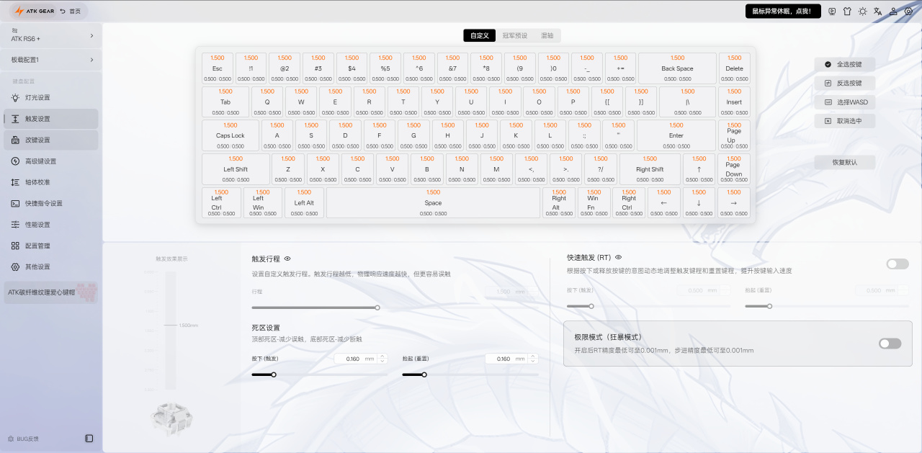This screenshot has width=922, height=453.
Task: Click the 死区 按下 (触发) slider handle
Action: point(274,374)
